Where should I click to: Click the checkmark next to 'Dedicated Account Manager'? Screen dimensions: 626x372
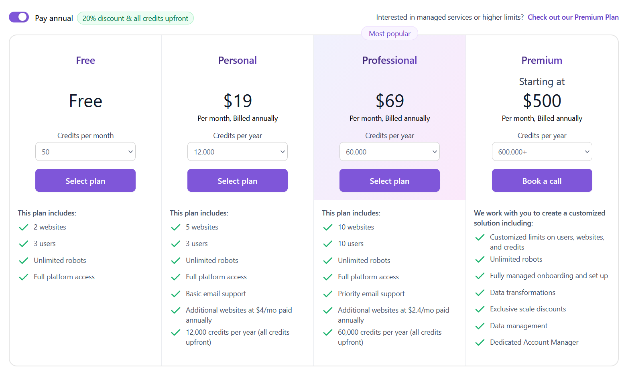[x=480, y=342]
